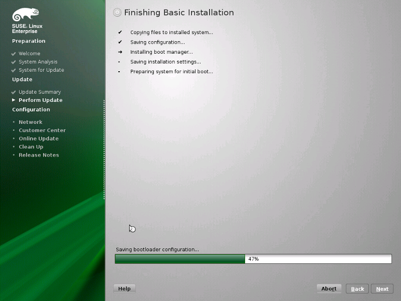Click the Next button
Viewport: 401px width, 301px height.
click(x=382, y=289)
